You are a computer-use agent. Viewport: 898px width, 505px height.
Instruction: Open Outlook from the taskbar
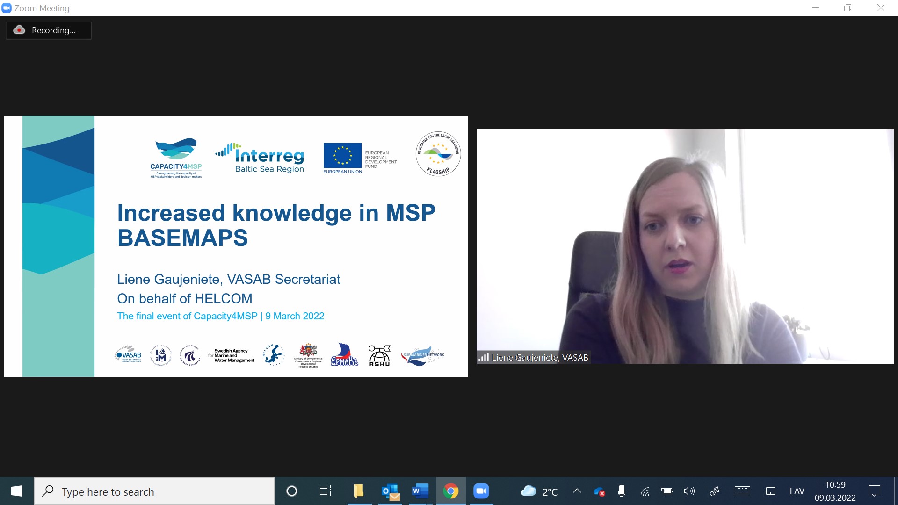coord(390,491)
